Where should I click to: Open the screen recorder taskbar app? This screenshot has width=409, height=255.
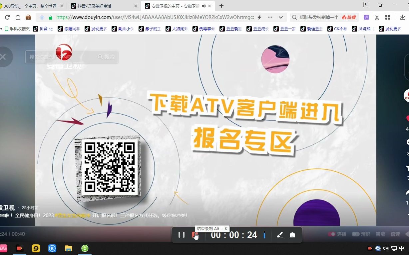pyautogui.click(x=20, y=248)
